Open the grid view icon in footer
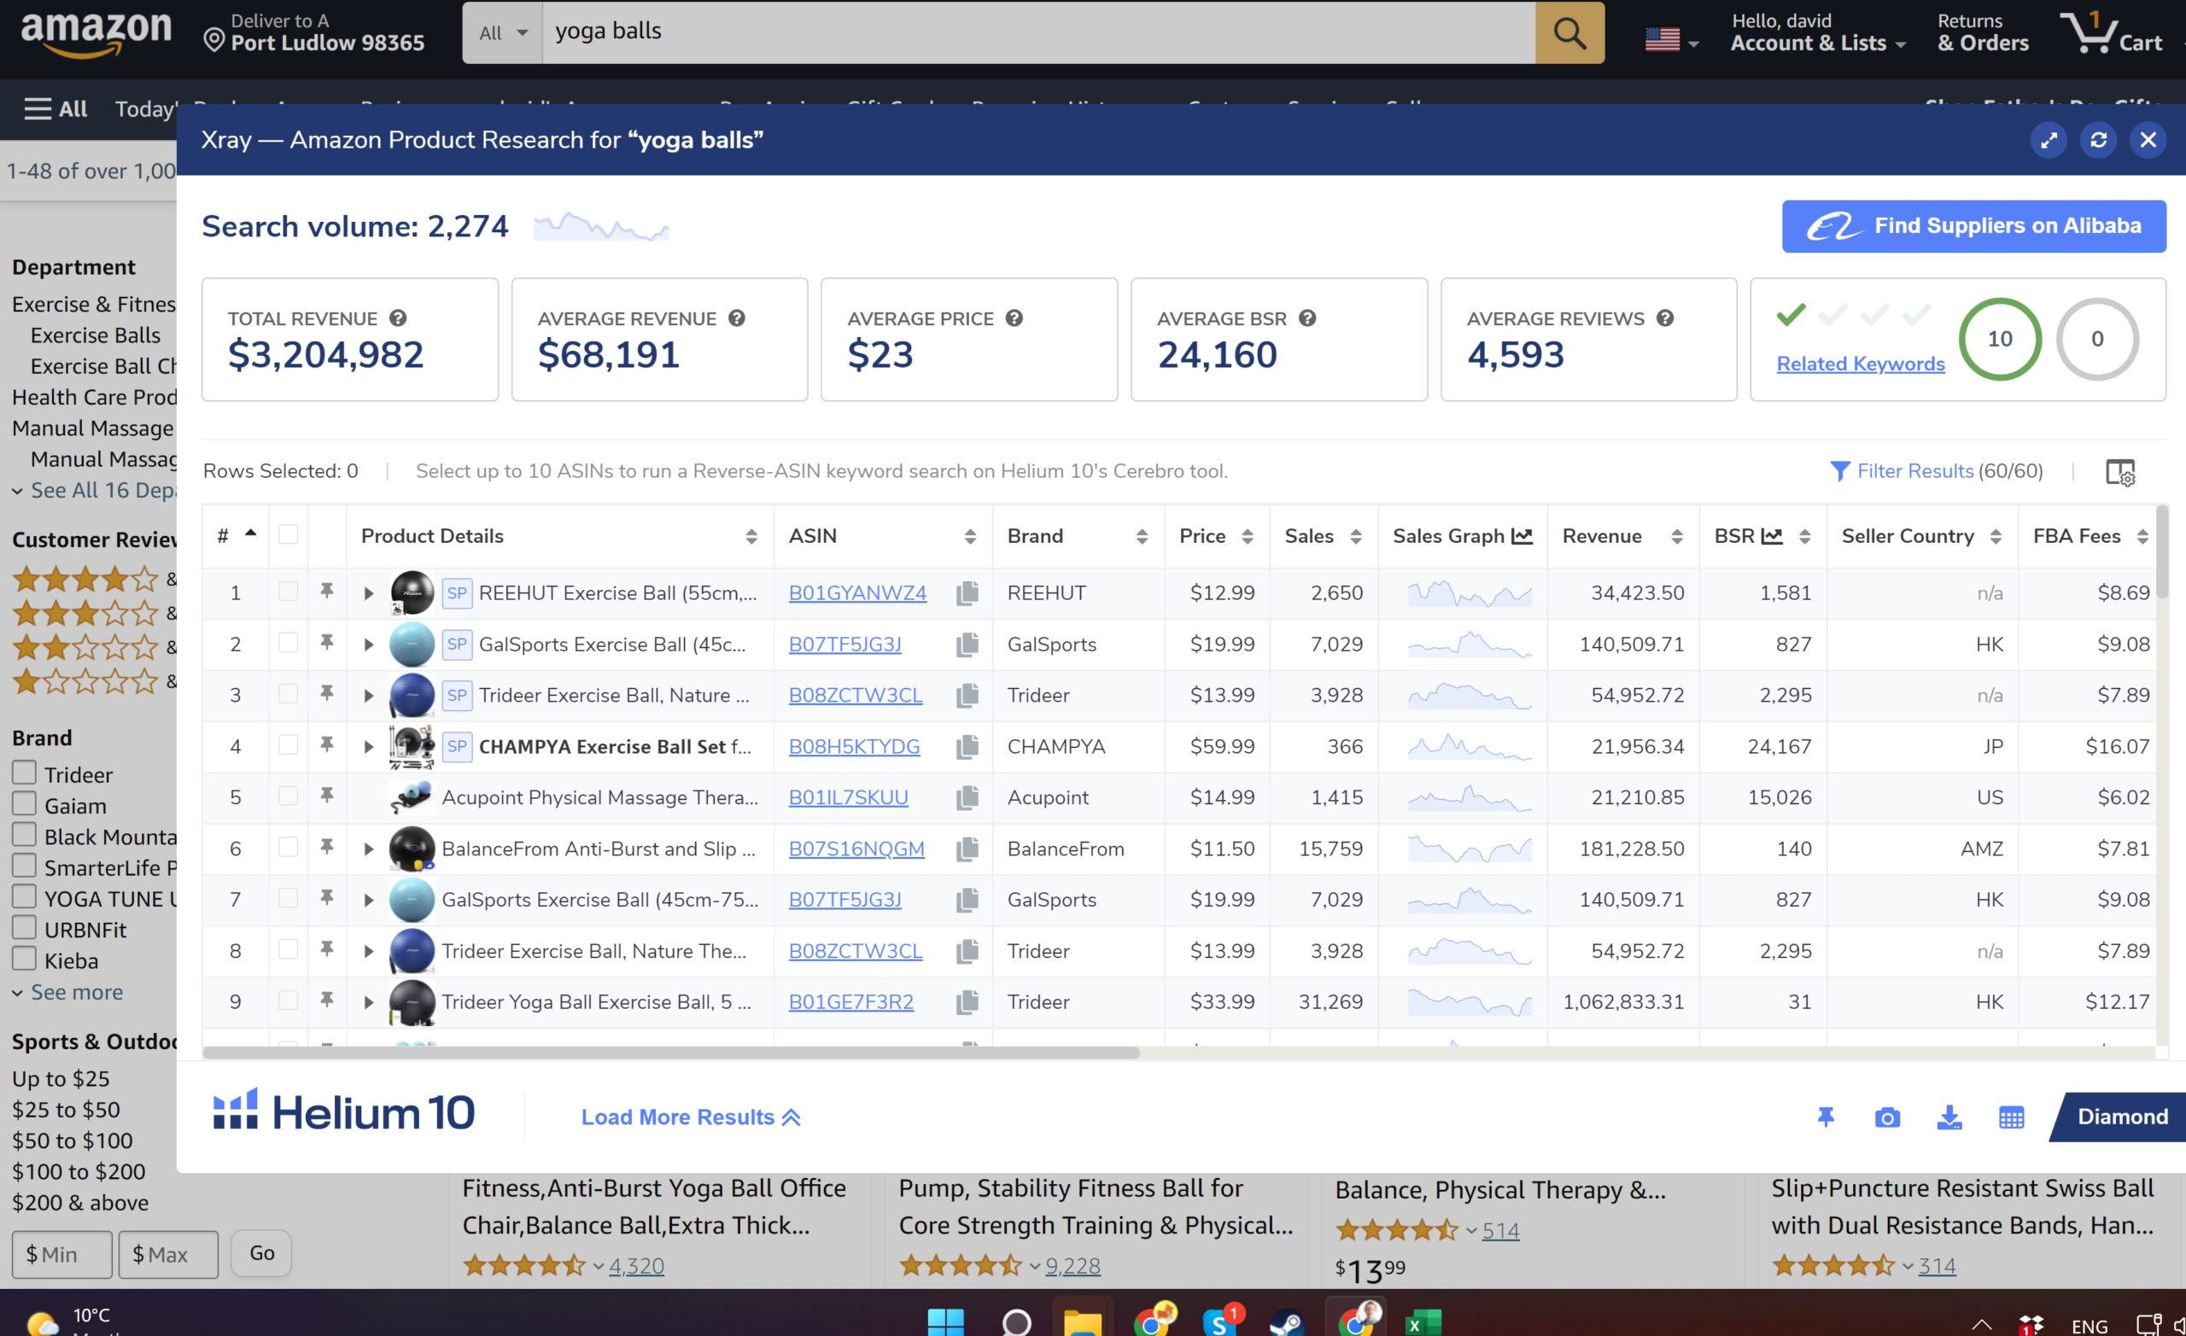This screenshot has height=1336, width=2186. point(2011,1117)
